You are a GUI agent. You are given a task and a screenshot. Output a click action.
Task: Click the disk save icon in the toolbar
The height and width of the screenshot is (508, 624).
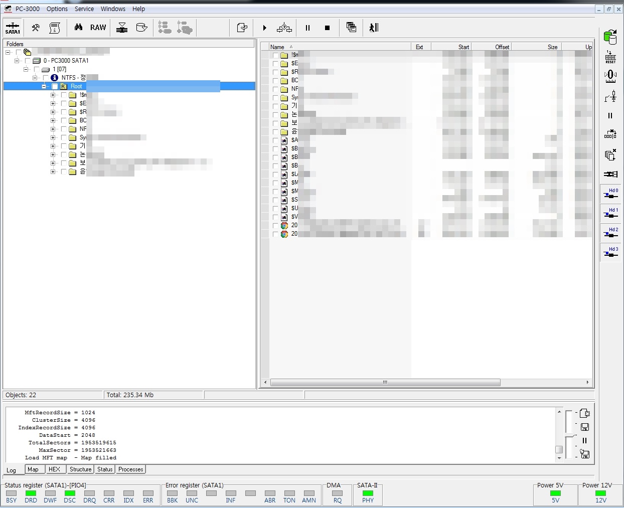point(142,28)
